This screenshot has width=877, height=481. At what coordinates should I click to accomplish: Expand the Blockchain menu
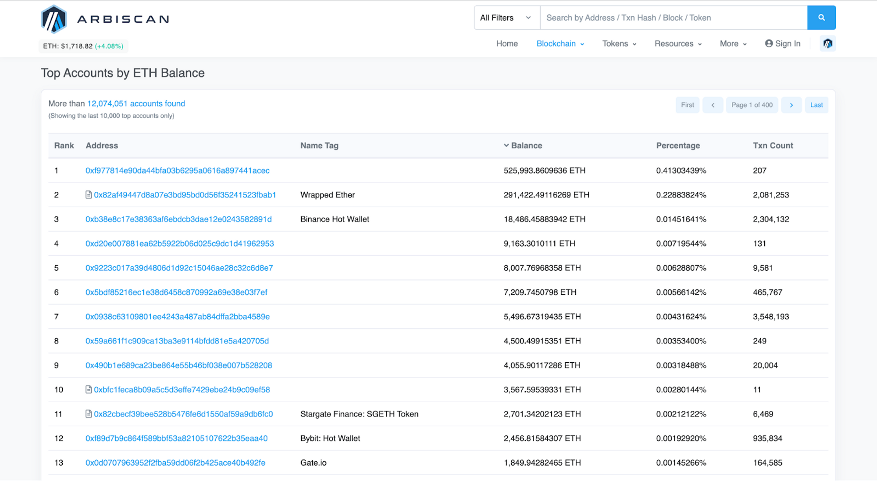[x=560, y=44]
